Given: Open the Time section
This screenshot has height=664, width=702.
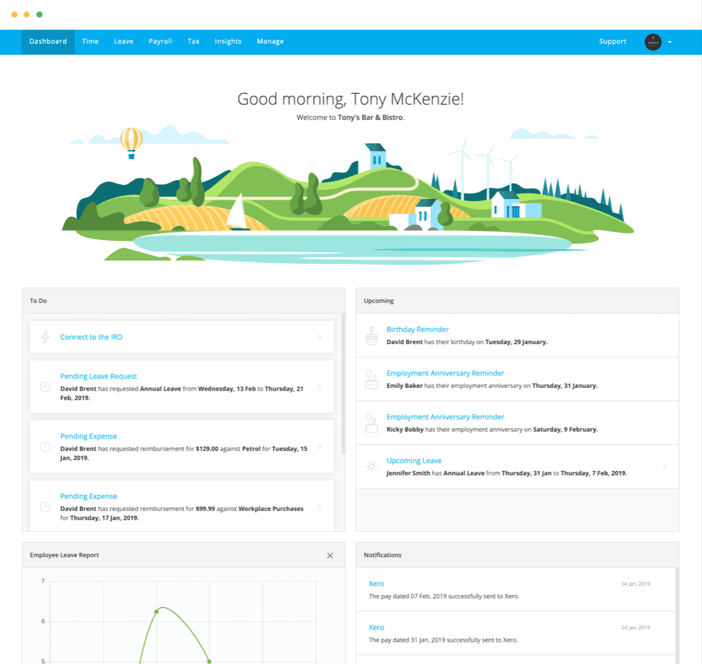Looking at the screenshot, I should (x=90, y=41).
